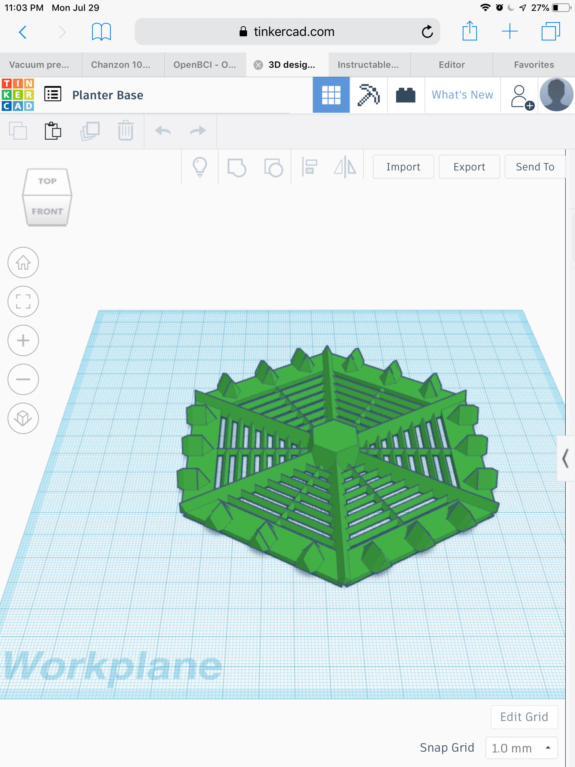Image resolution: width=575 pixels, height=767 pixels.
Task: Switch to Editor tab
Action: [452, 65]
